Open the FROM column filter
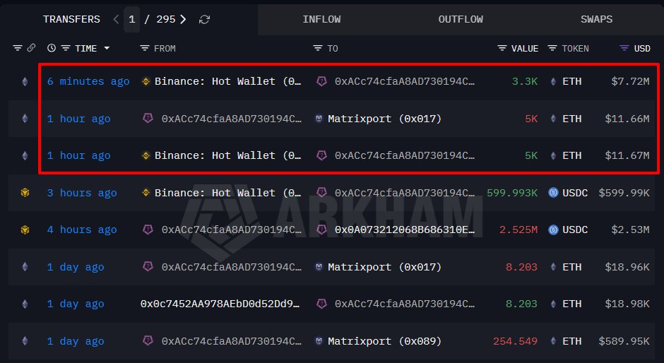The image size is (664, 363). click(145, 48)
